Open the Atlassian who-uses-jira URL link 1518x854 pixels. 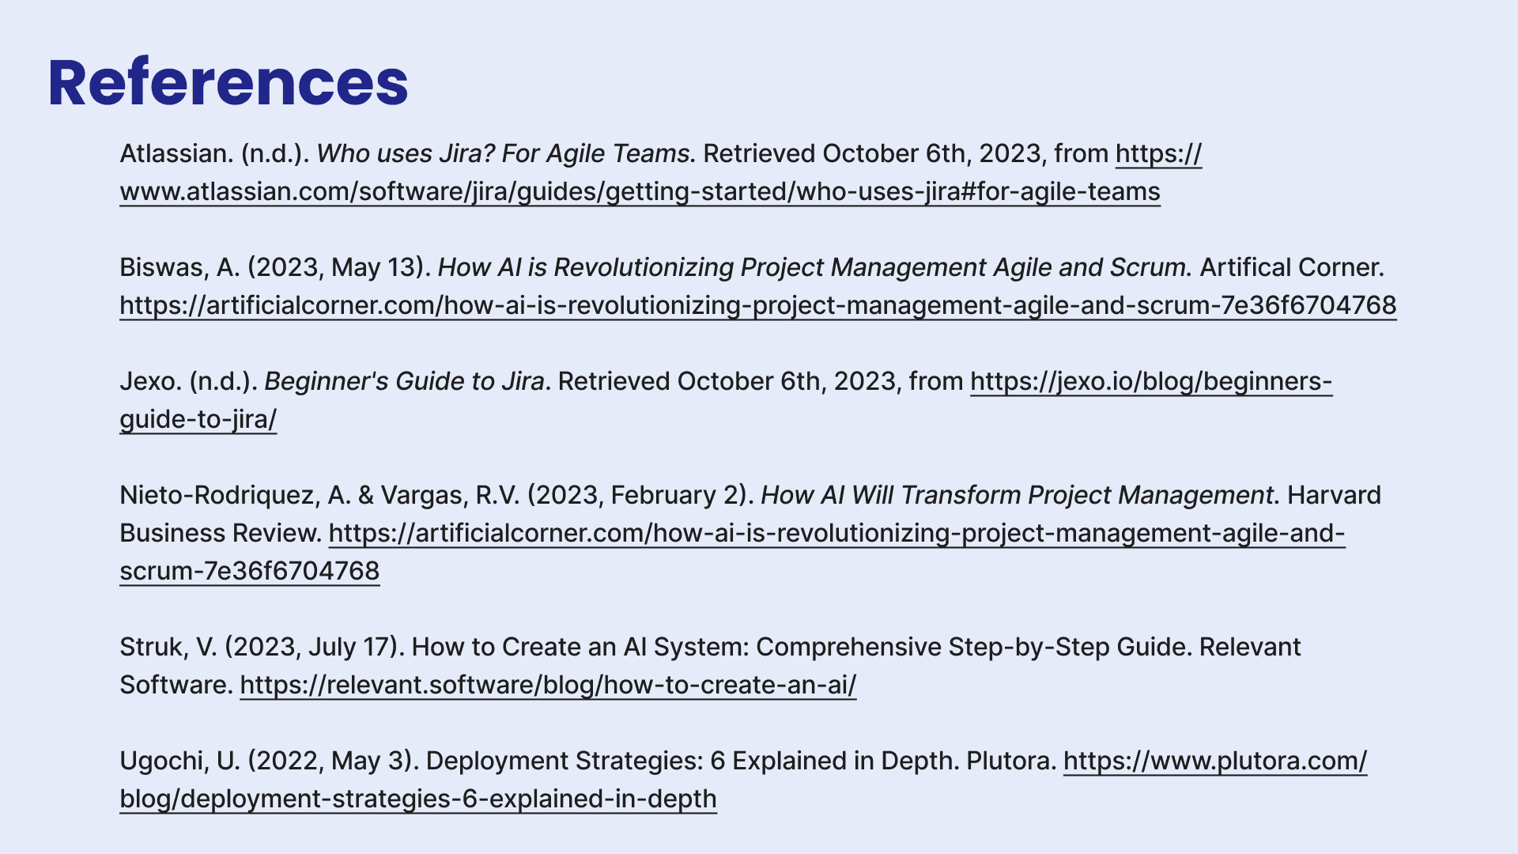pyautogui.click(x=640, y=192)
